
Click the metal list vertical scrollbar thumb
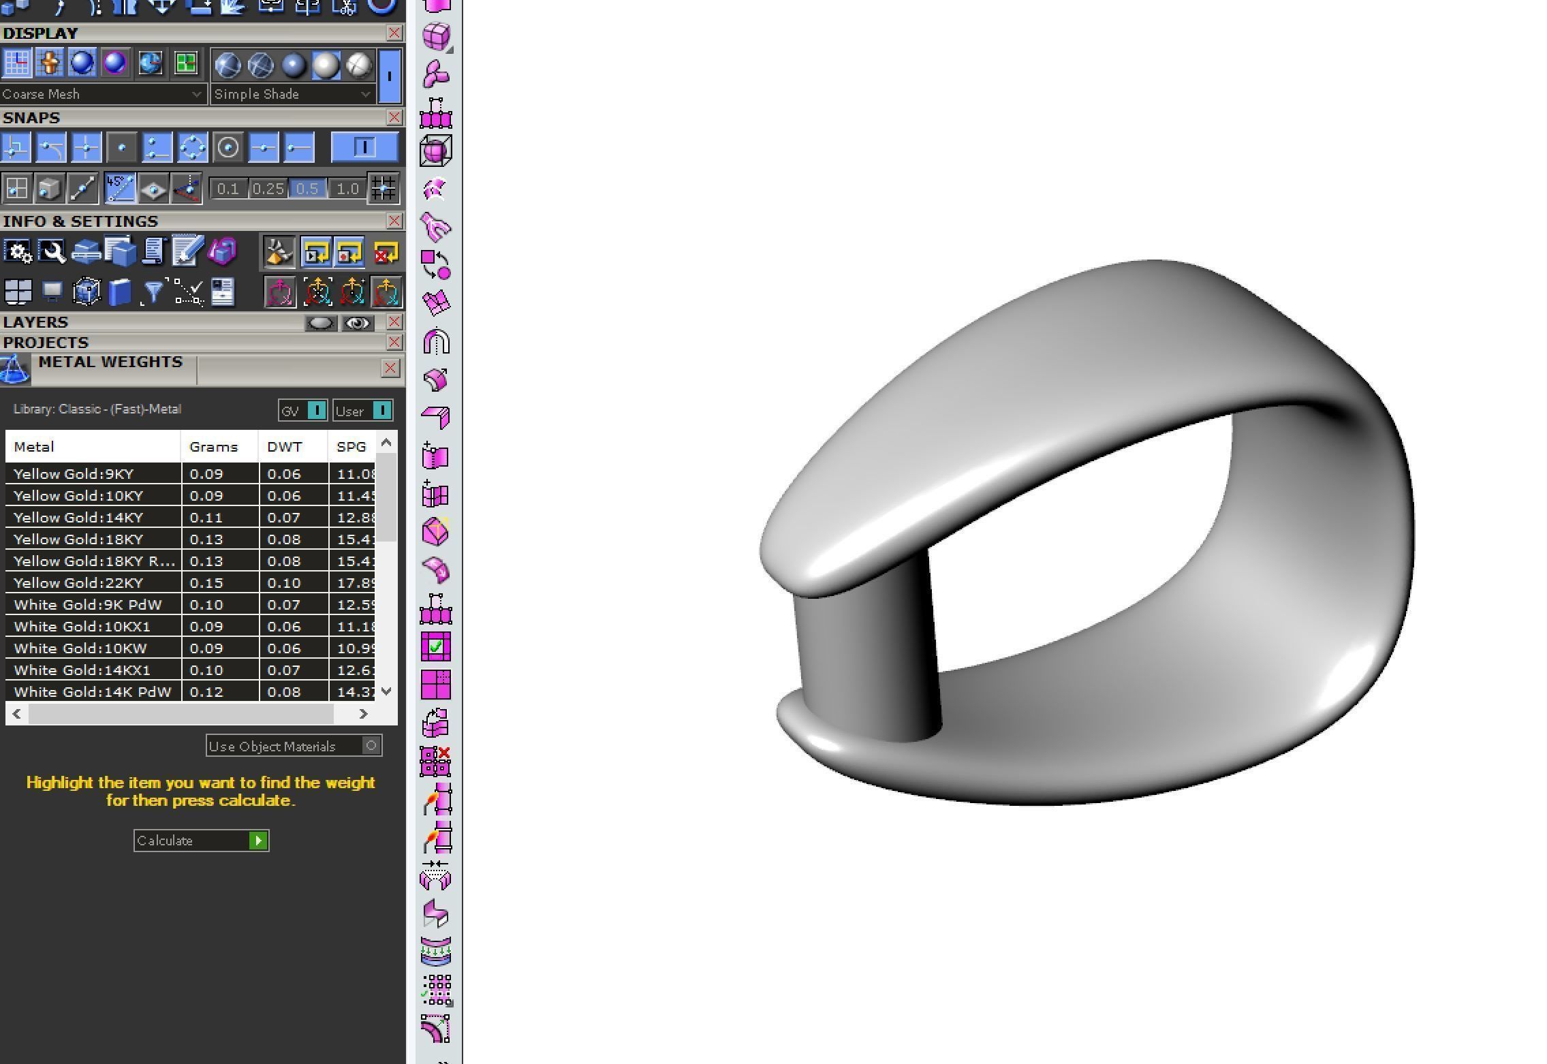pyautogui.click(x=387, y=497)
